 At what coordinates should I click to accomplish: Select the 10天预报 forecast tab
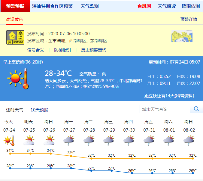[x=39, y=110]
